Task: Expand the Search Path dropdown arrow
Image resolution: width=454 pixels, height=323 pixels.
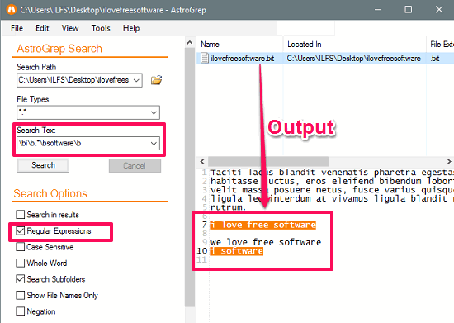Action: point(136,80)
